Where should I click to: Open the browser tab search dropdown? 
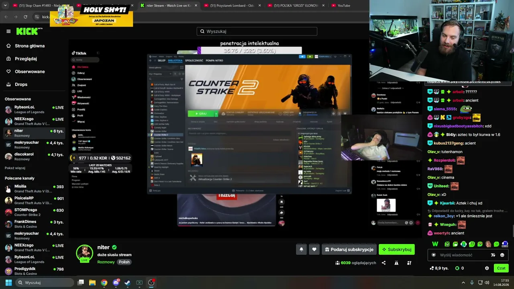coord(4,6)
